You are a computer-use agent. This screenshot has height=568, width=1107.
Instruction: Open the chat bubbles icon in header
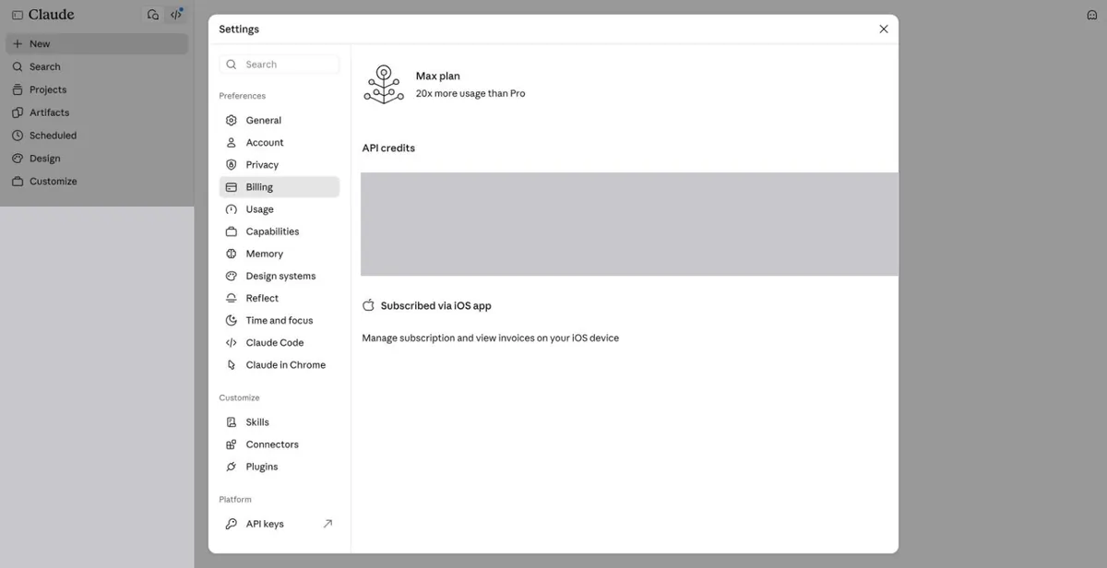(x=153, y=15)
